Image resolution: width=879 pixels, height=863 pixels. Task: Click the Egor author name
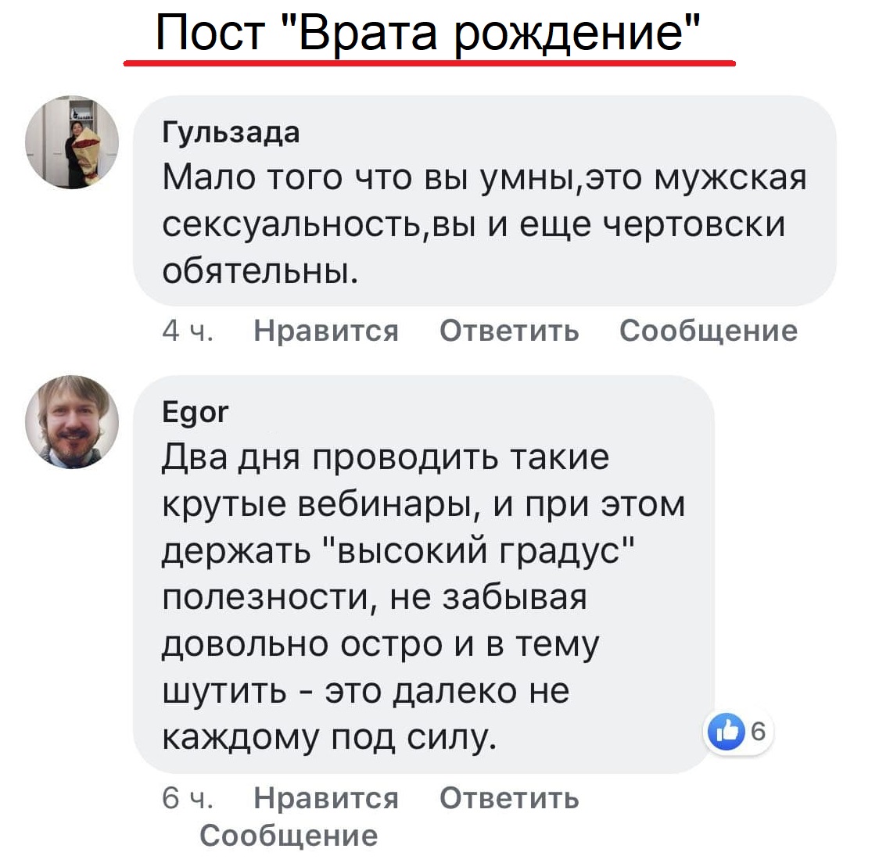(195, 411)
